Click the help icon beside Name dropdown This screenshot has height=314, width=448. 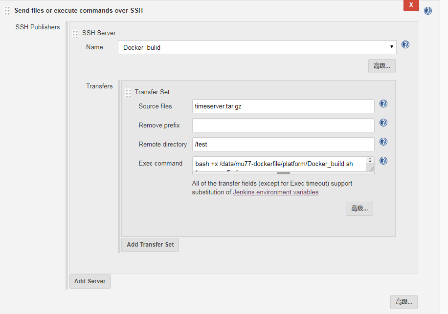pyautogui.click(x=405, y=45)
